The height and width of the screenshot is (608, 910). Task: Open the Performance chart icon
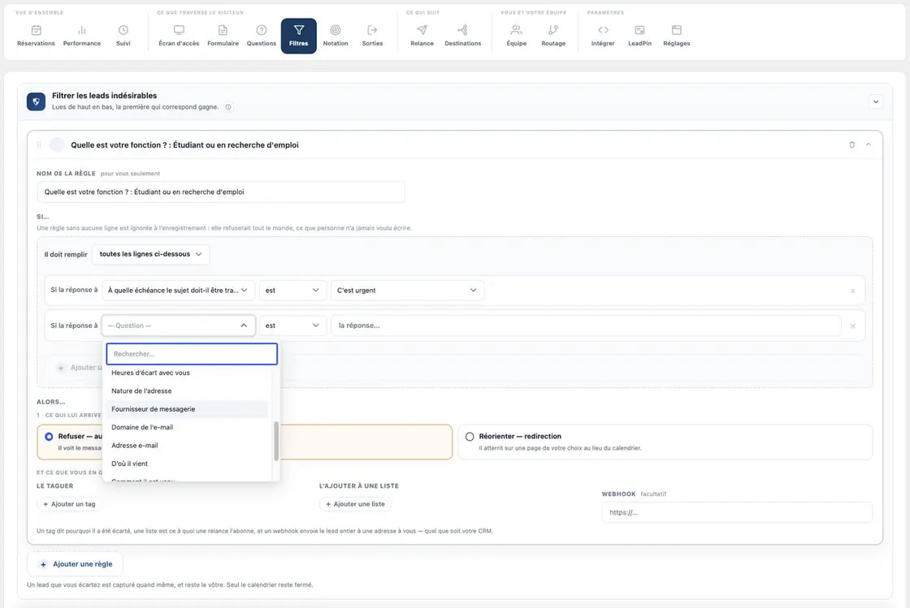(82, 30)
